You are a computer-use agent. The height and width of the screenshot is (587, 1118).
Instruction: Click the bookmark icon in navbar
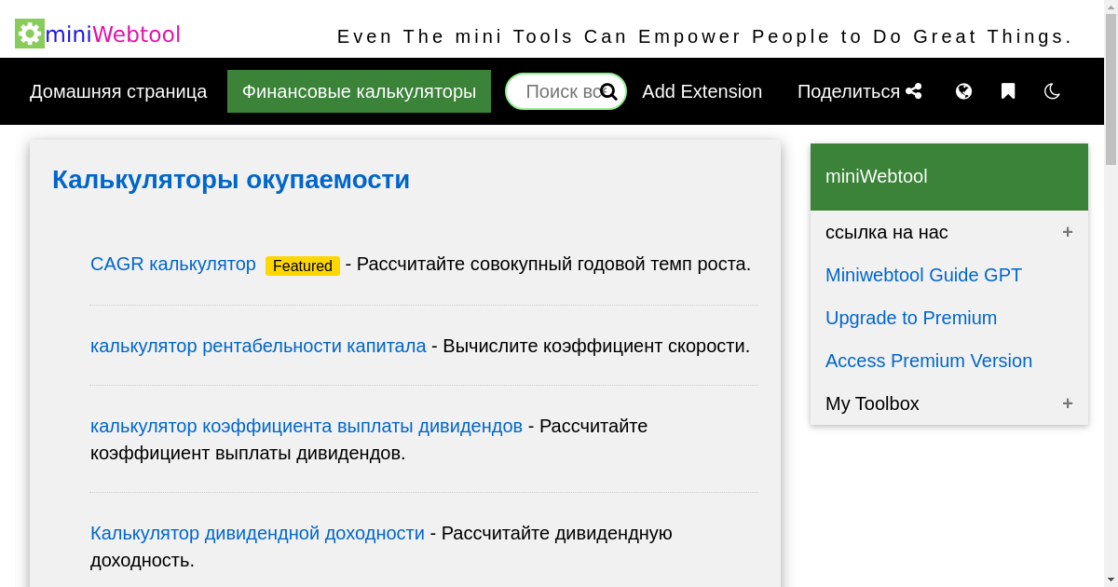coord(1008,91)
